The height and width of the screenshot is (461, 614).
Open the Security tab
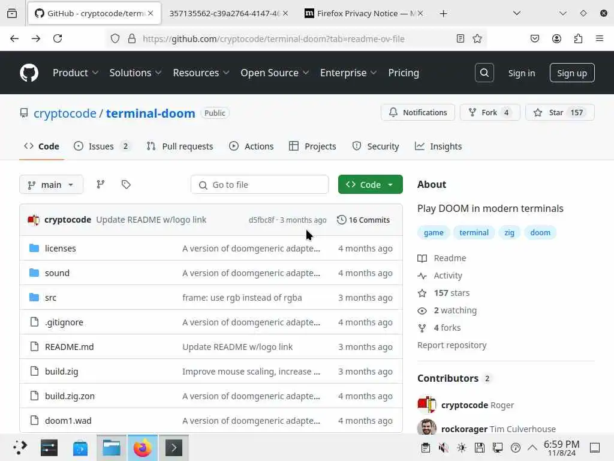point(375,146)
